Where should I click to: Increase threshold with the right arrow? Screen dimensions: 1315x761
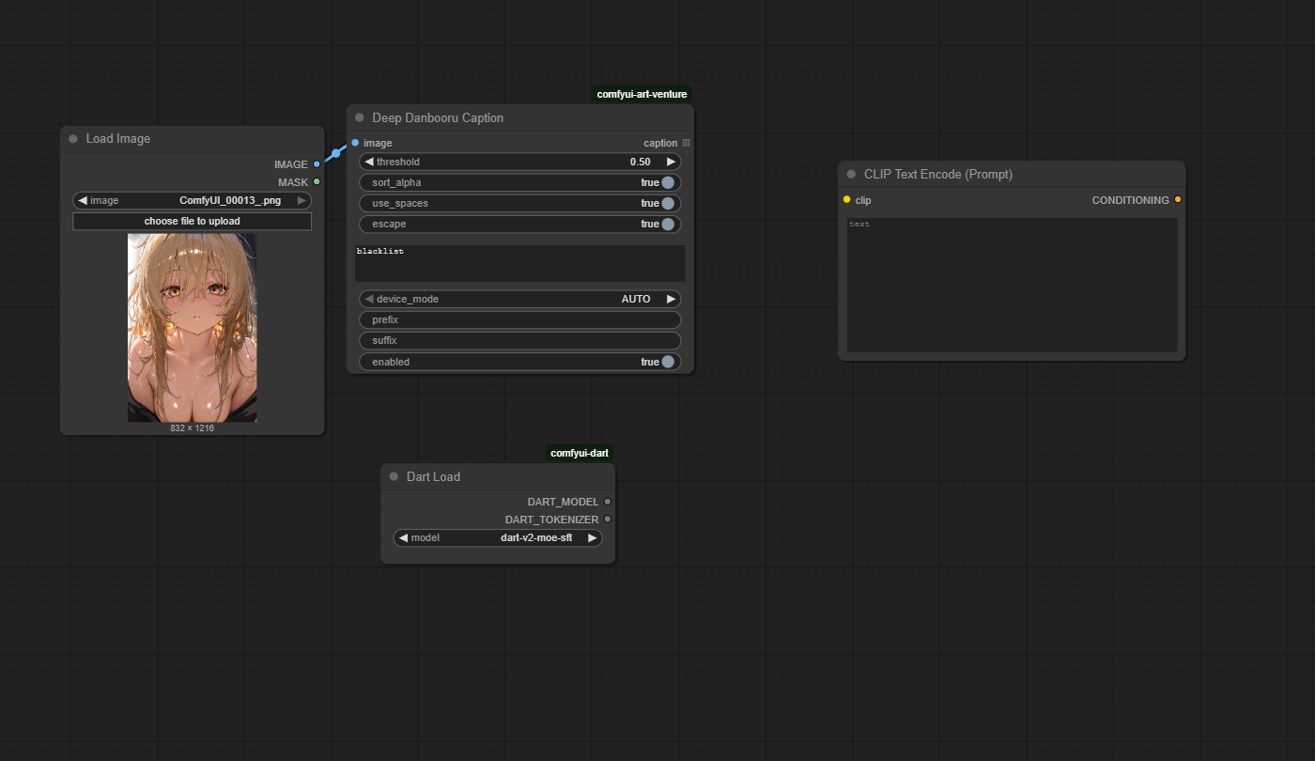(x=671, y=163)
